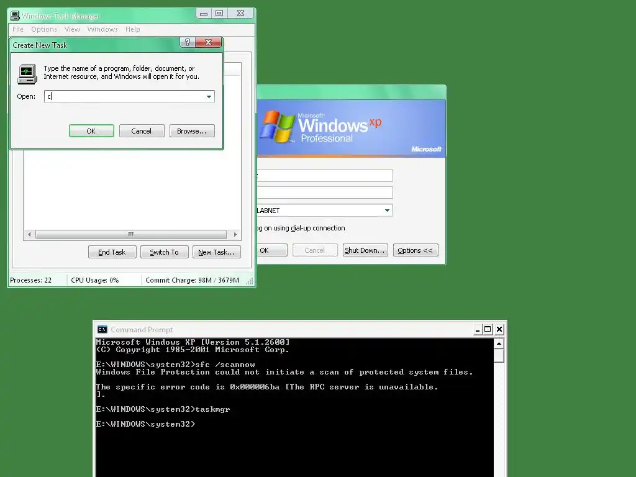Maximize the Windows Task Manager window
The width and height of the screenshot is (636, 477).
[219, 14]
